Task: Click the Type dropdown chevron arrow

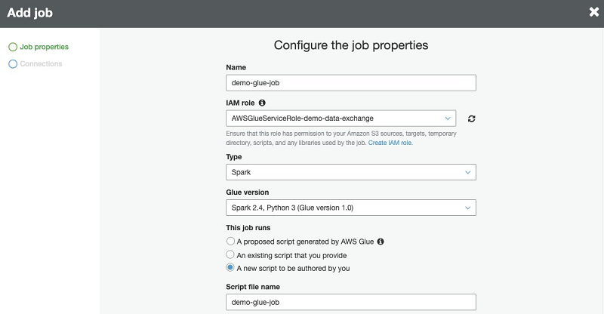Action: (x=468, y=172)
